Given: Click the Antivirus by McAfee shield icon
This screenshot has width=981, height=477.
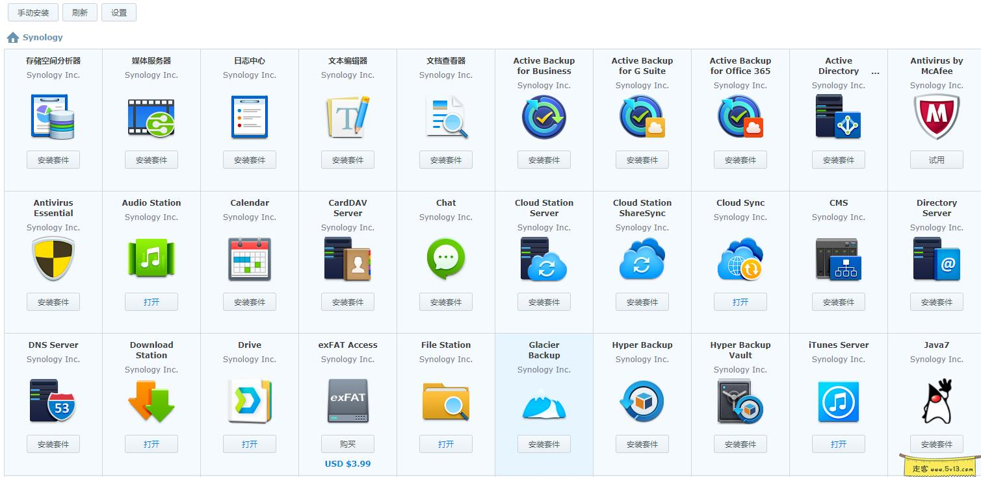Looking at the screenshot, I should [x=936, y=117].
